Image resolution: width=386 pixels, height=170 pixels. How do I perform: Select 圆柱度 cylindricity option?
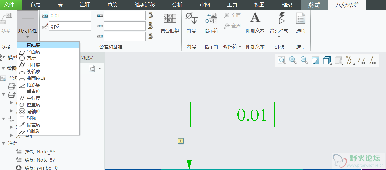click(48, 65)
